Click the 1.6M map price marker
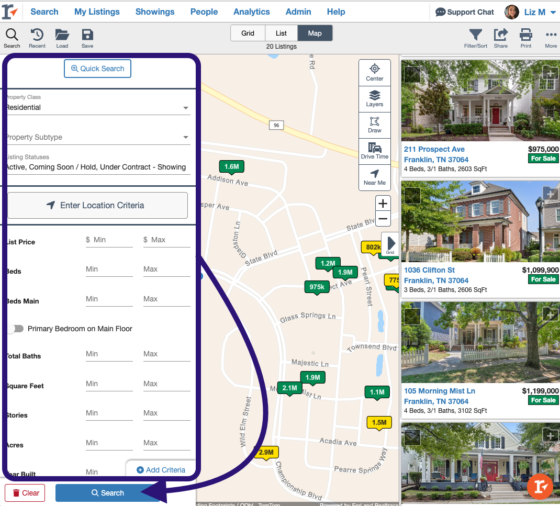The width and height of the screenshot is (560, 506). coord(232,167)
